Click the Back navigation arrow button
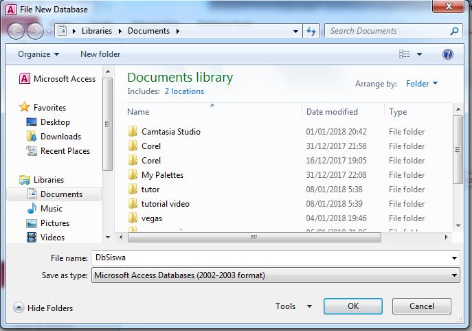 pyautogui.click(x=16, y=32)
